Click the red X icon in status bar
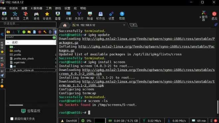219x123 pixels. pos(215,121)
